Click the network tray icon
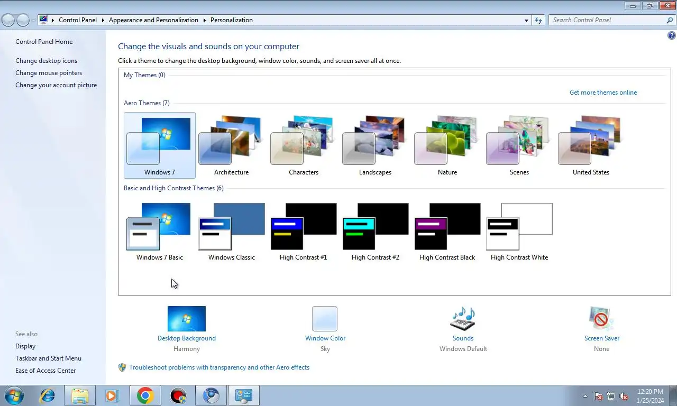The image size is (677, 406). click(x=611, y=396)
